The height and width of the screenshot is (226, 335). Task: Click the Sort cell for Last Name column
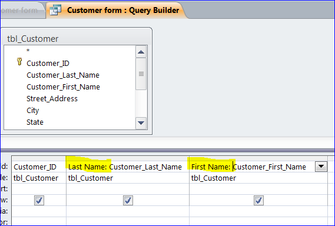click(128, 189)
